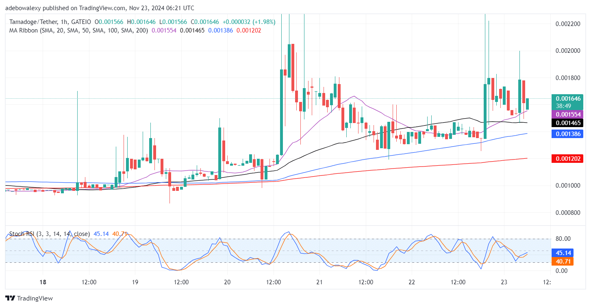Click the Stoch RSI blue value 45.14 in legend
591x307 pixels.
[101, 234]
